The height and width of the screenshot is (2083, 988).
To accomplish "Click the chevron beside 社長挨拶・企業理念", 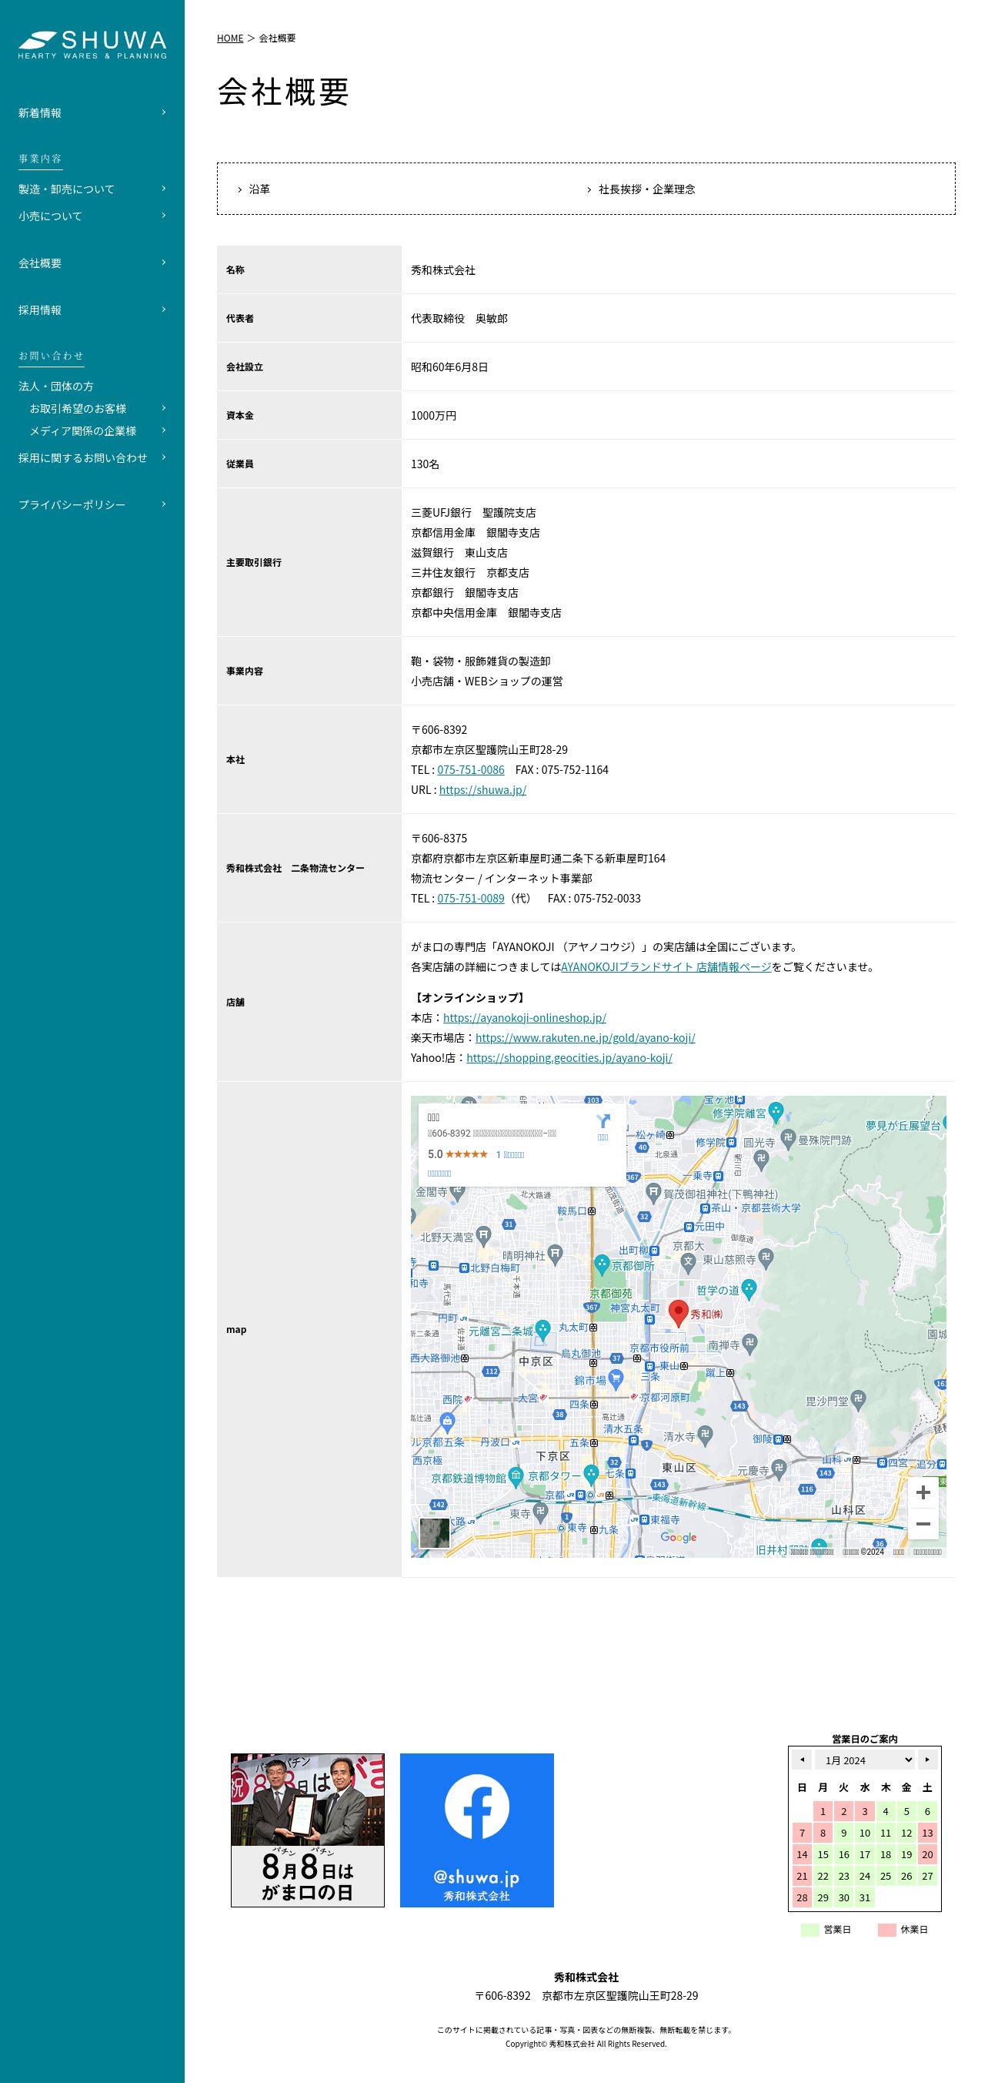I will [x=589, y=189].
